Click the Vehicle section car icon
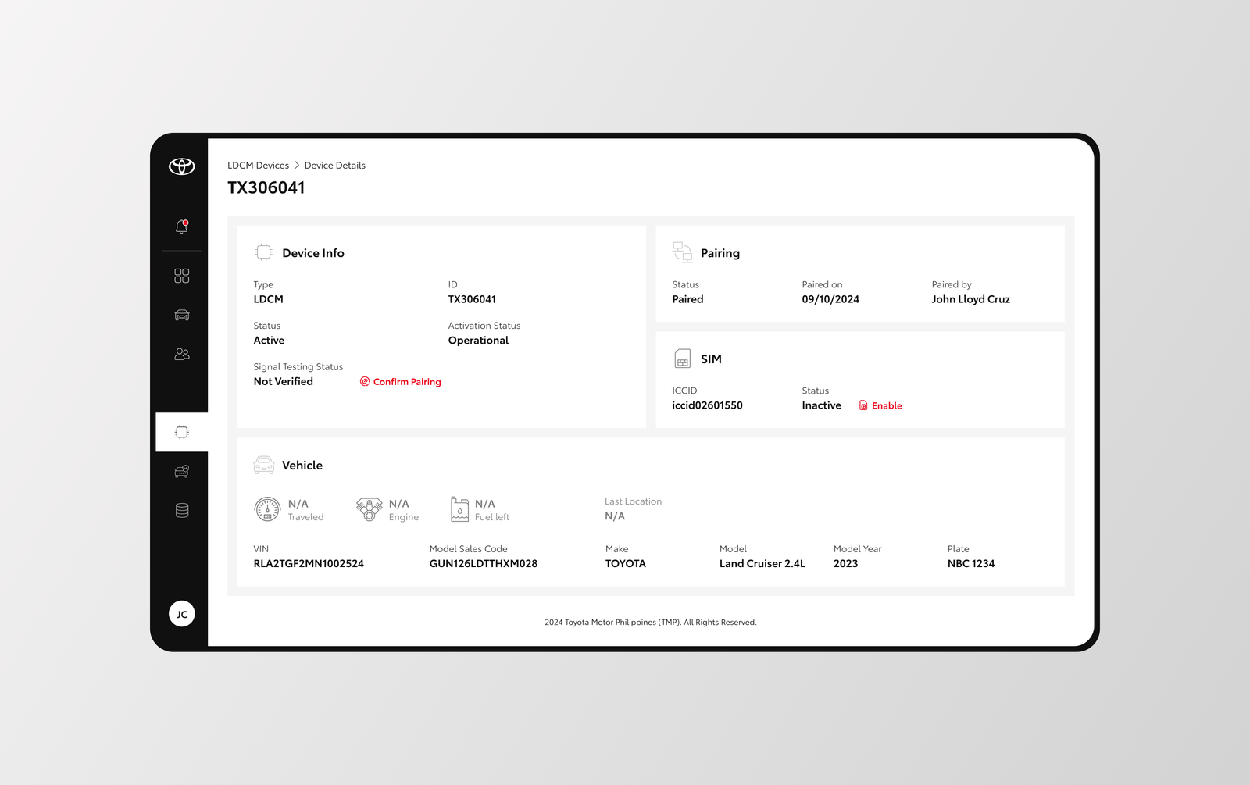 point(264,465)
